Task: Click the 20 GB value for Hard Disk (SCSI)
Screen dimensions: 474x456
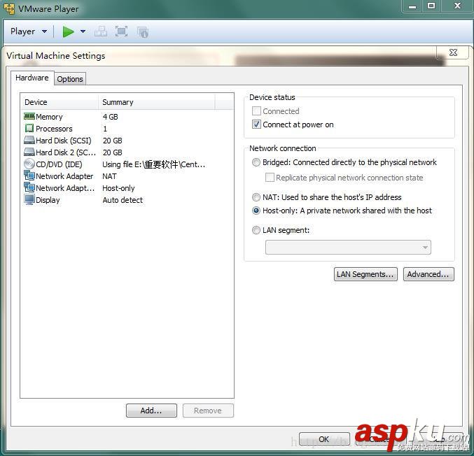Action: 113,141
